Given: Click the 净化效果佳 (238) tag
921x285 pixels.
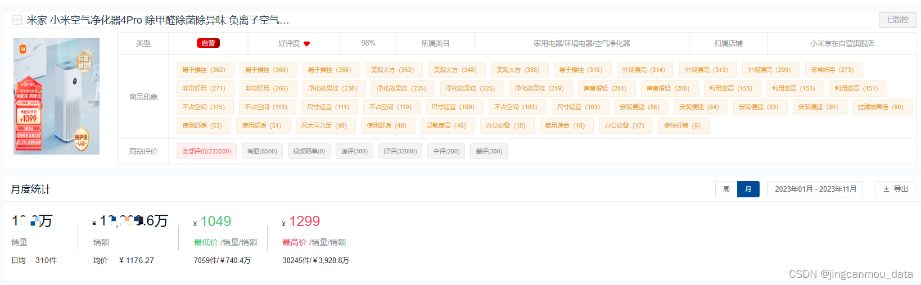Looking at the screenshot, I should click(334, 88).
